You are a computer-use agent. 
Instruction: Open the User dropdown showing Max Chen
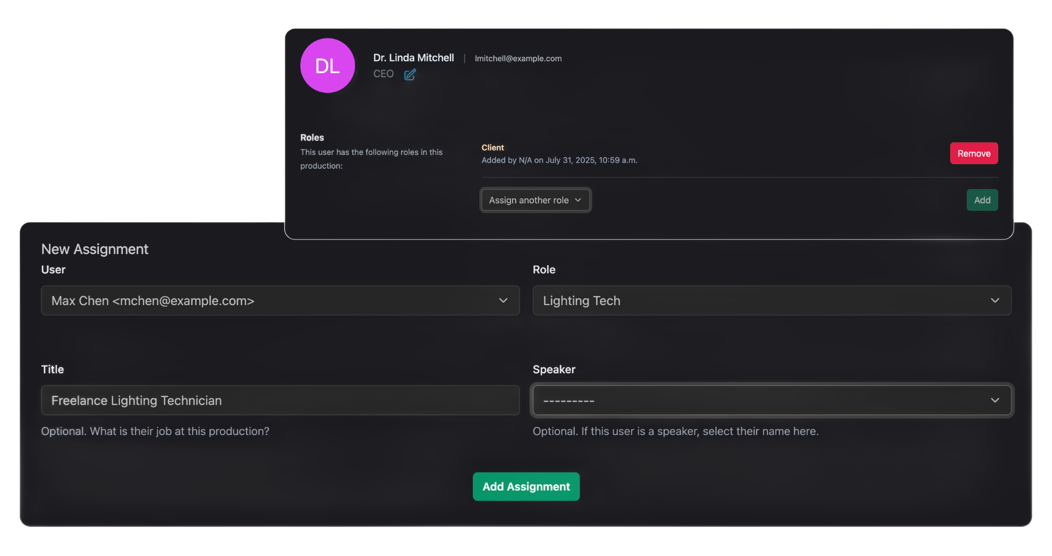280,300
